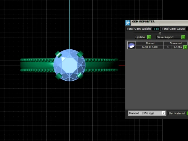
Task: Click the Update button
Action: click(140, 37)
